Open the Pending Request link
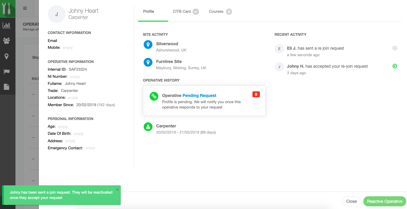The height and width of the screenshot is (209, 407). point(199,95)
